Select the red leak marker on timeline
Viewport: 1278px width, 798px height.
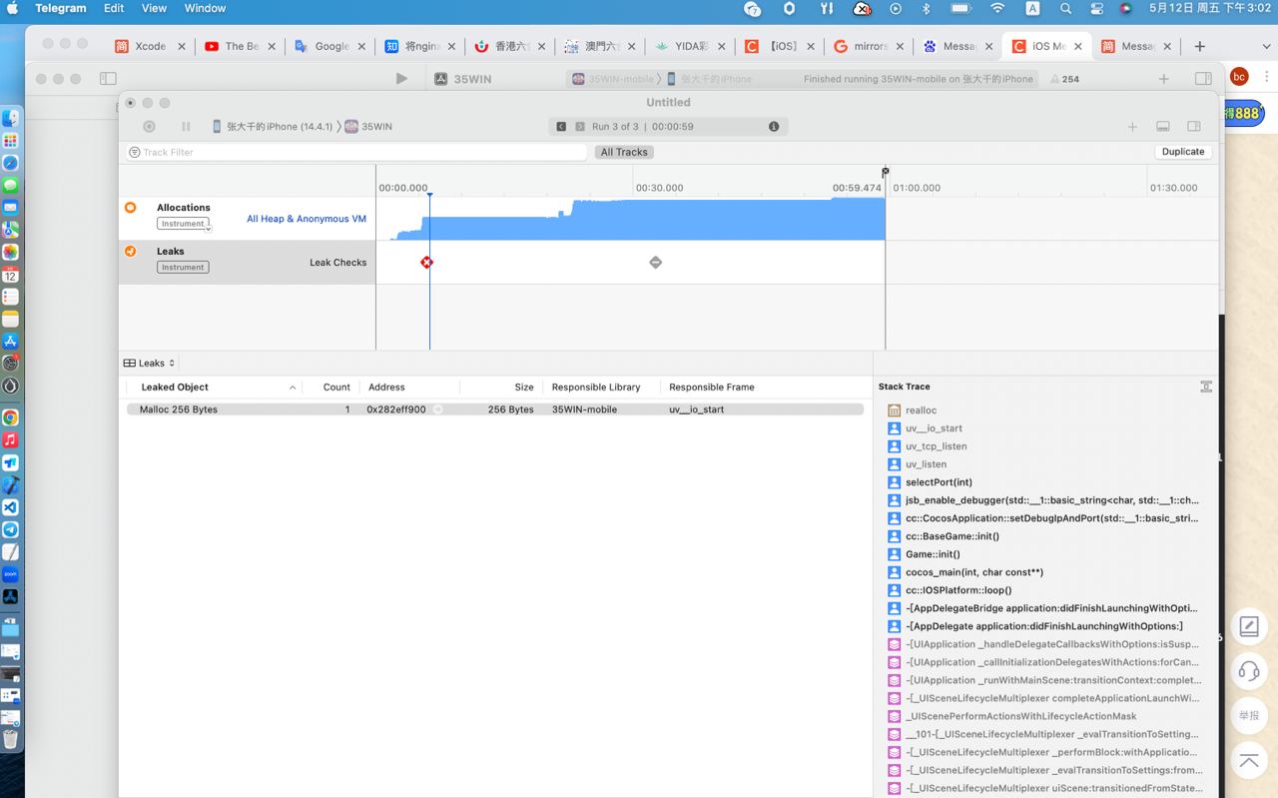[x=427, y=263]
